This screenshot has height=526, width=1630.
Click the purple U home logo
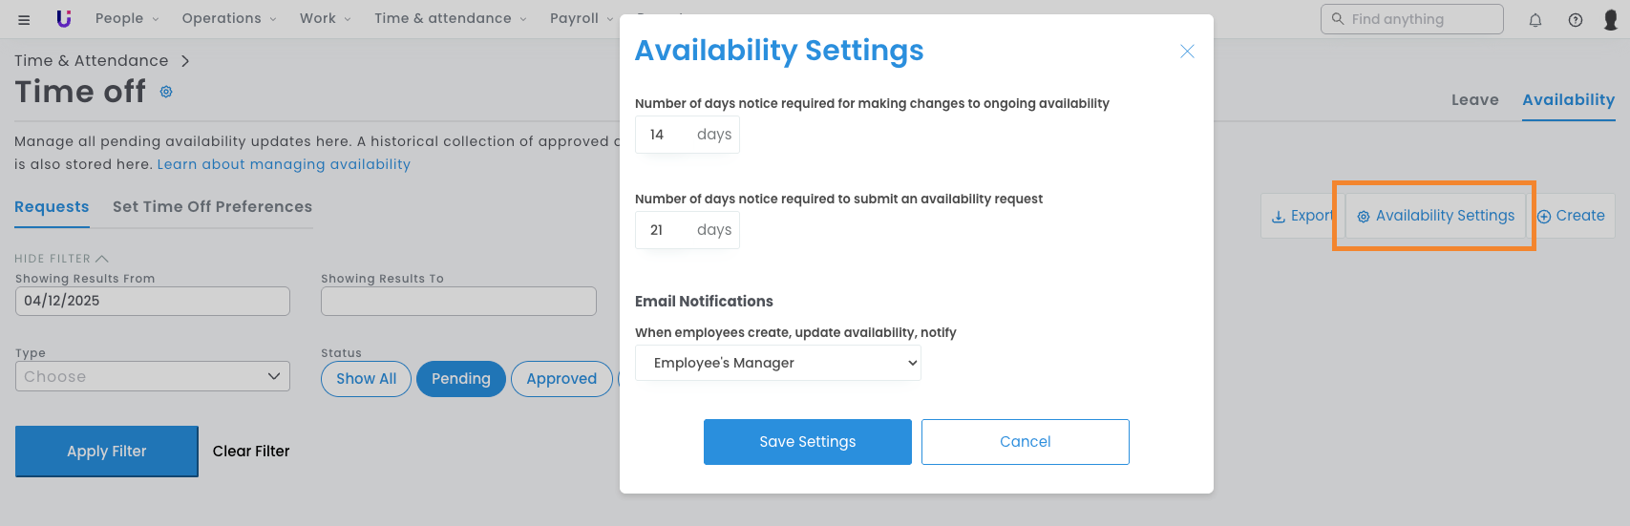(64, 18)
